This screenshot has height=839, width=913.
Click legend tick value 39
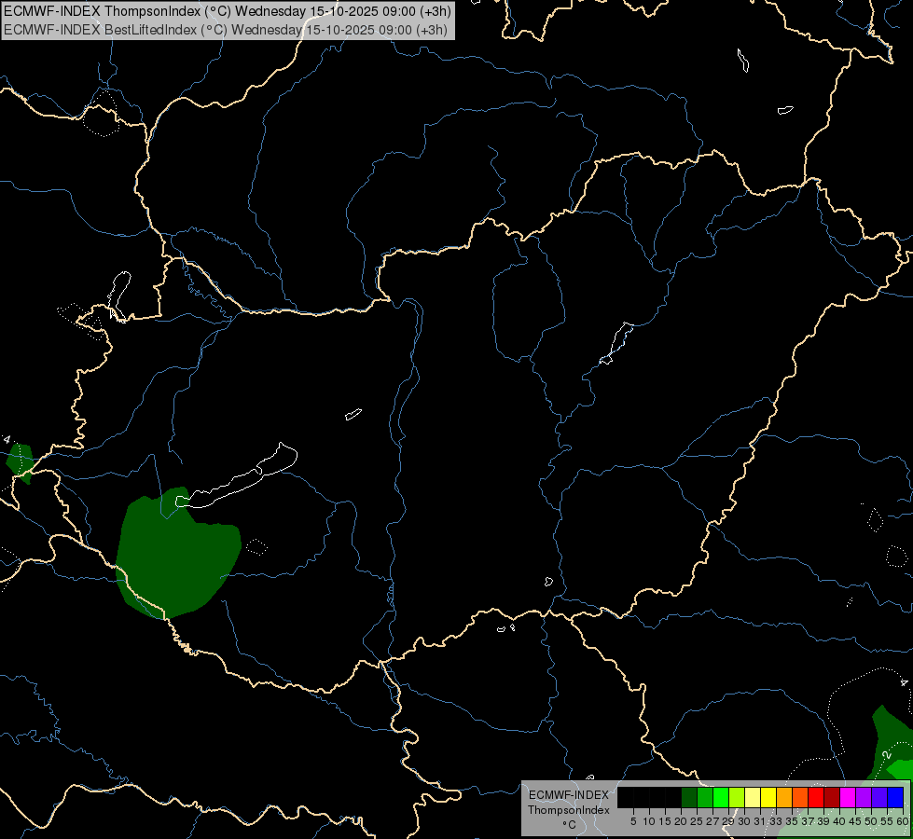pyautogui.click(x=823, y=821)
